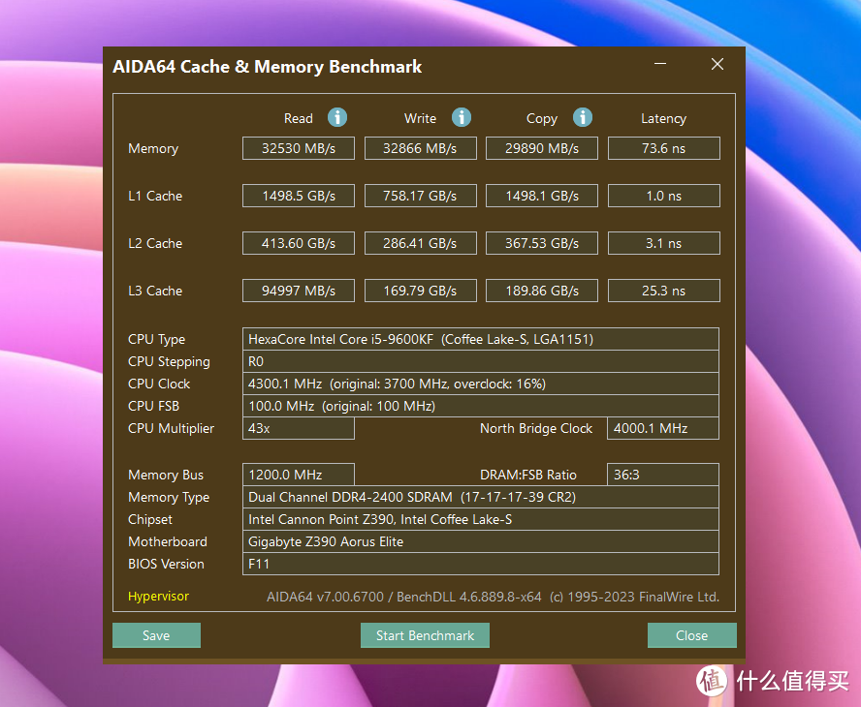Click Motherboard field Gigabyte Z390 Aorus Elite
The height and width of the screenshot is (707, 861).
(x=481, y=541)
